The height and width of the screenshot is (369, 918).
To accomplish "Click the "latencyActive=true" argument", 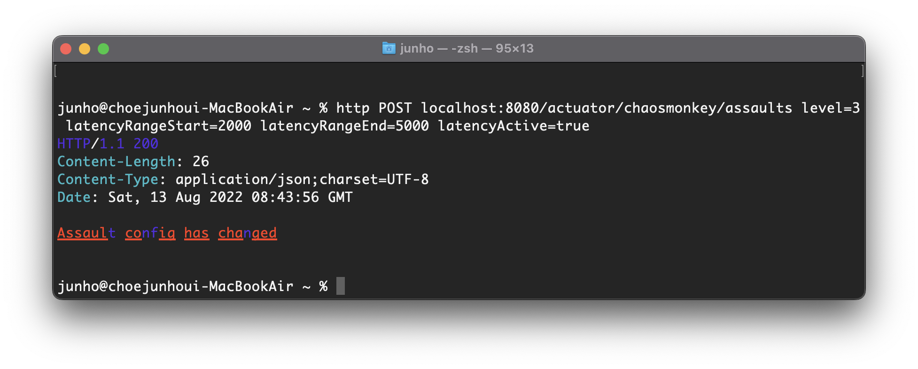I will coord(513,126).
